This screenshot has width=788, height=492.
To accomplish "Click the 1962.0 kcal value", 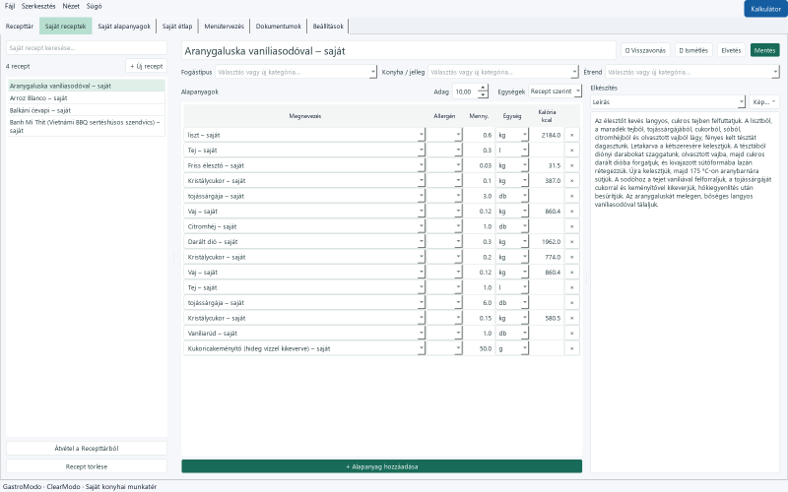I will coord(547,242).
